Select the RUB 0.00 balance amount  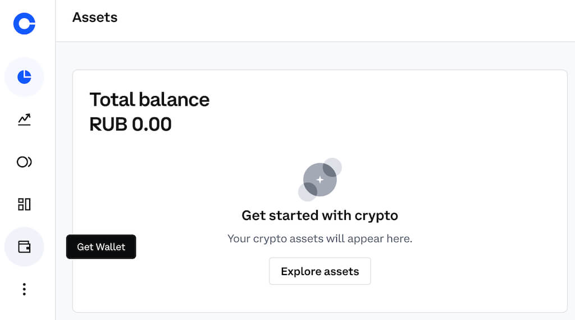(x=130, y=124)
